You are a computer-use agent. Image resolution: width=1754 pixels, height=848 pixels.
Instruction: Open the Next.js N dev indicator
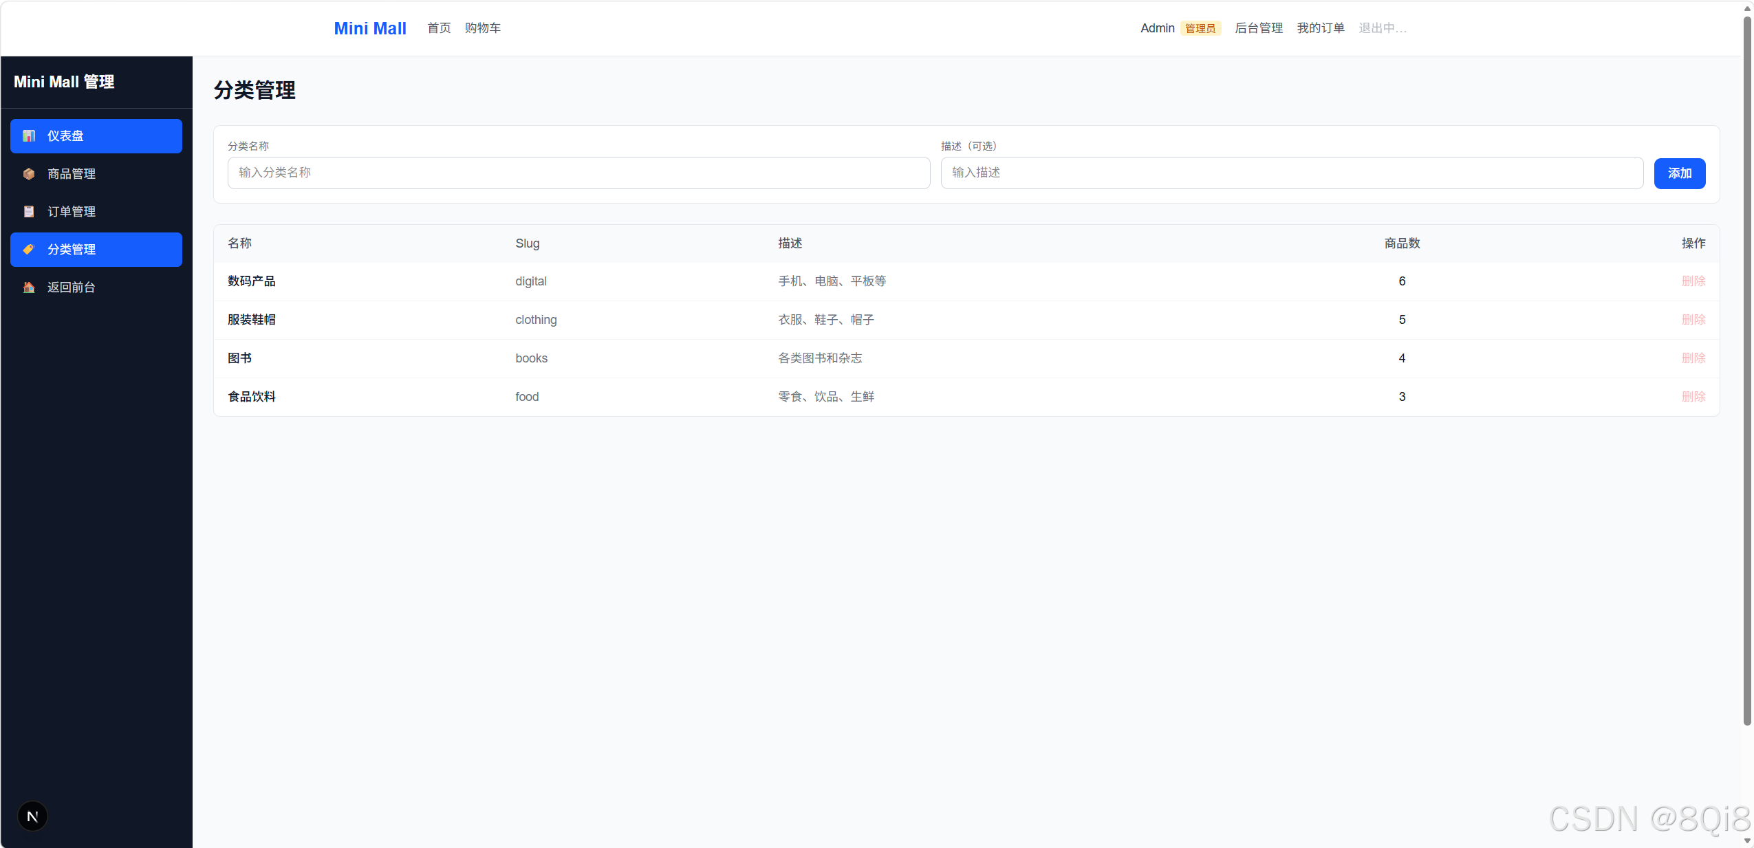(x=32, y=816)
